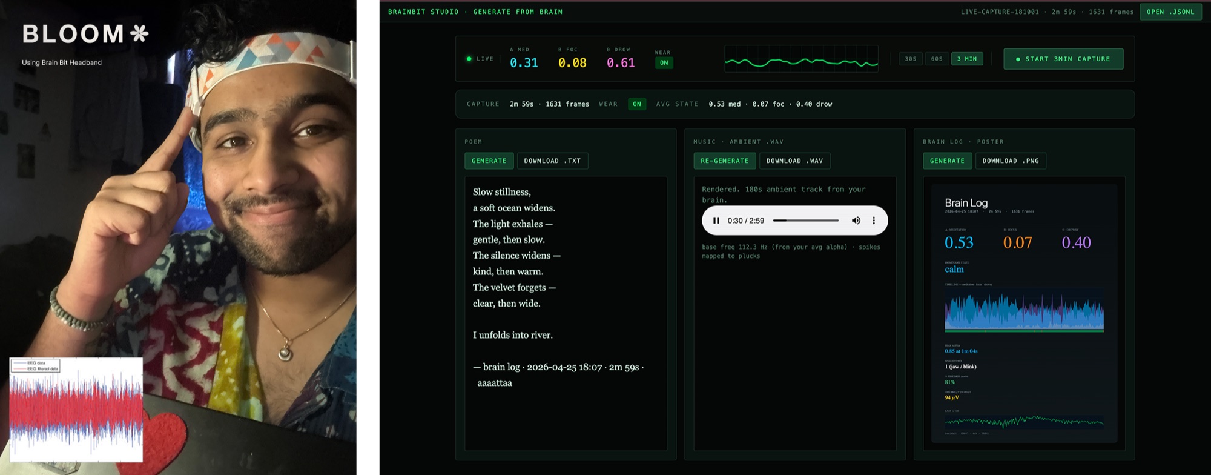Select the 3 MIN capture duration
This screenshot has height=475, width=1211.
tap(967, 59)
